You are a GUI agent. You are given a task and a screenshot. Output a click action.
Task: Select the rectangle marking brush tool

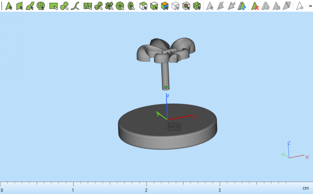click(x=53, y=6)
